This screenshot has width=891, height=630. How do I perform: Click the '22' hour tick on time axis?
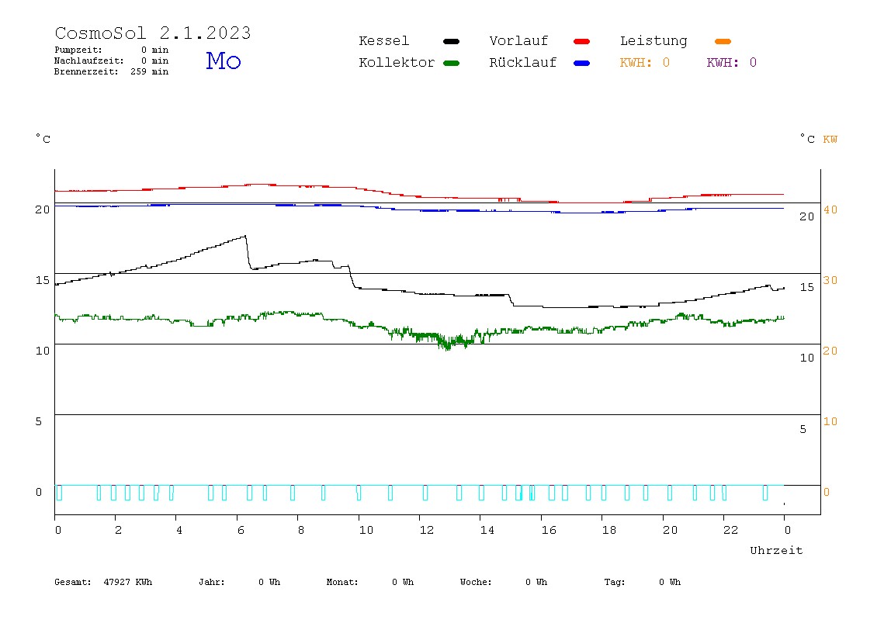click(730, 530)
